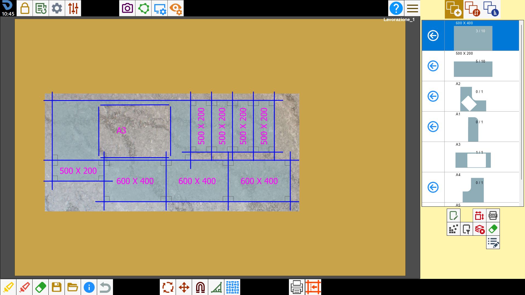
Task: Click the DXF import icon
Action: click(x=493, y=216)
